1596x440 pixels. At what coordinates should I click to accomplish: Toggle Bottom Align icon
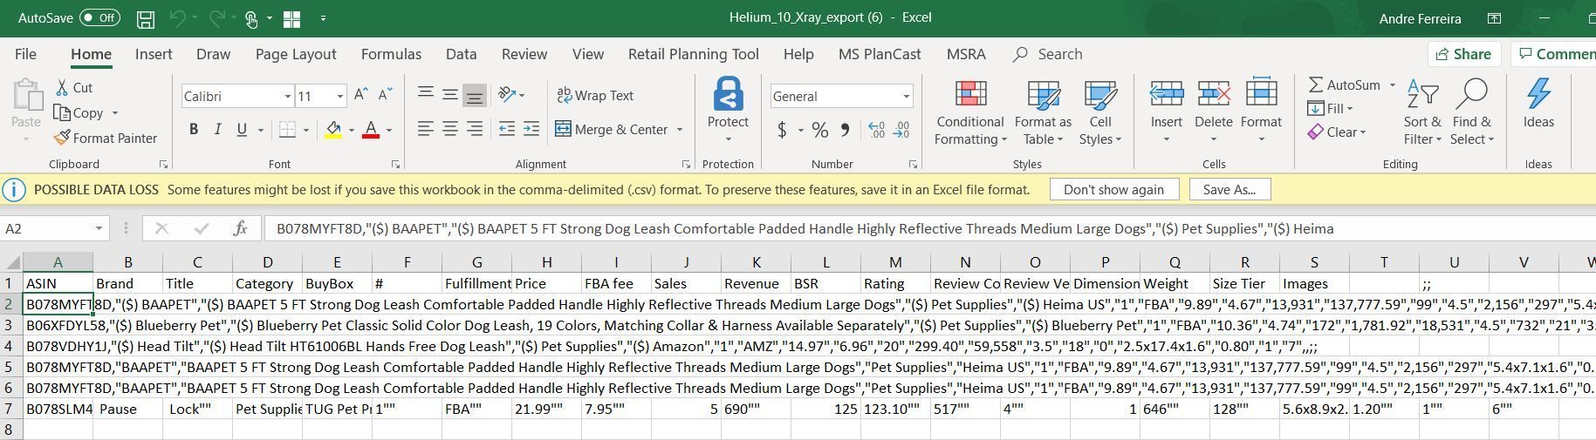[475, 94]
